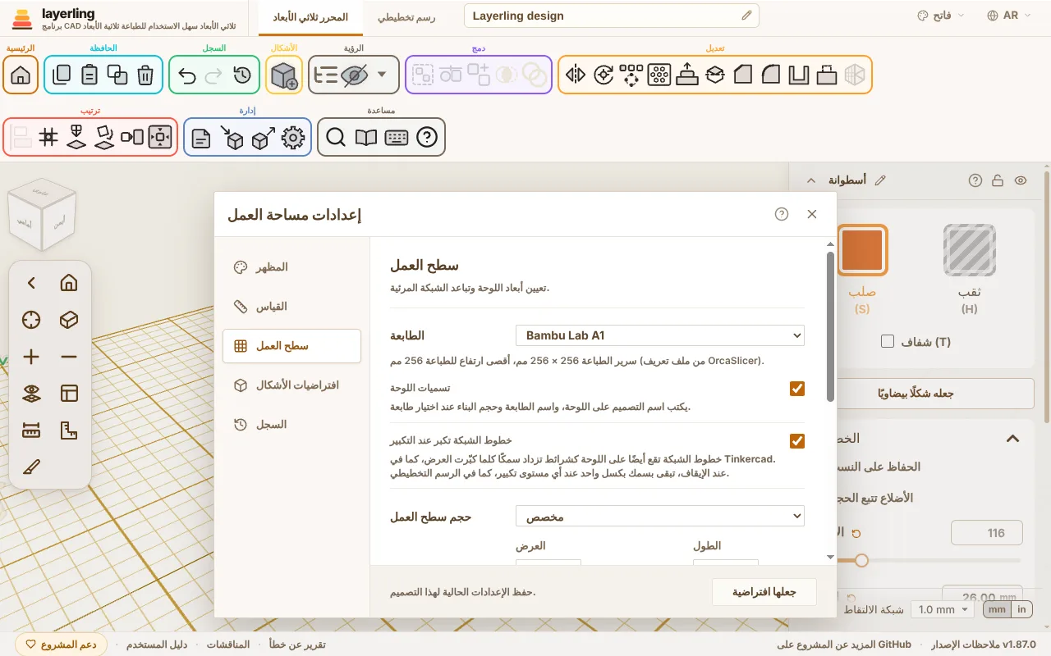Click the Export arrow-out-of-cube icon
Image resolution: width=1051 pixels, height=656 pixels.
point(264,137)
